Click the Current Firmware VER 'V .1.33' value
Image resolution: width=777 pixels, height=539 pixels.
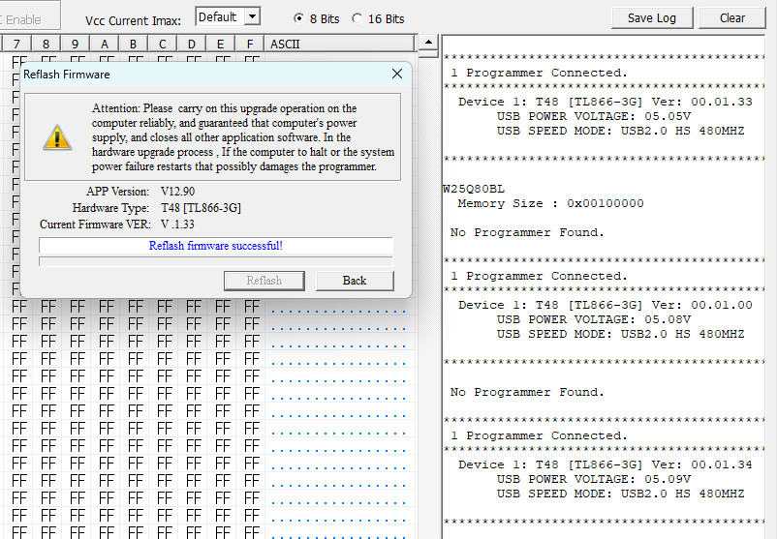(x=177, y=225)
